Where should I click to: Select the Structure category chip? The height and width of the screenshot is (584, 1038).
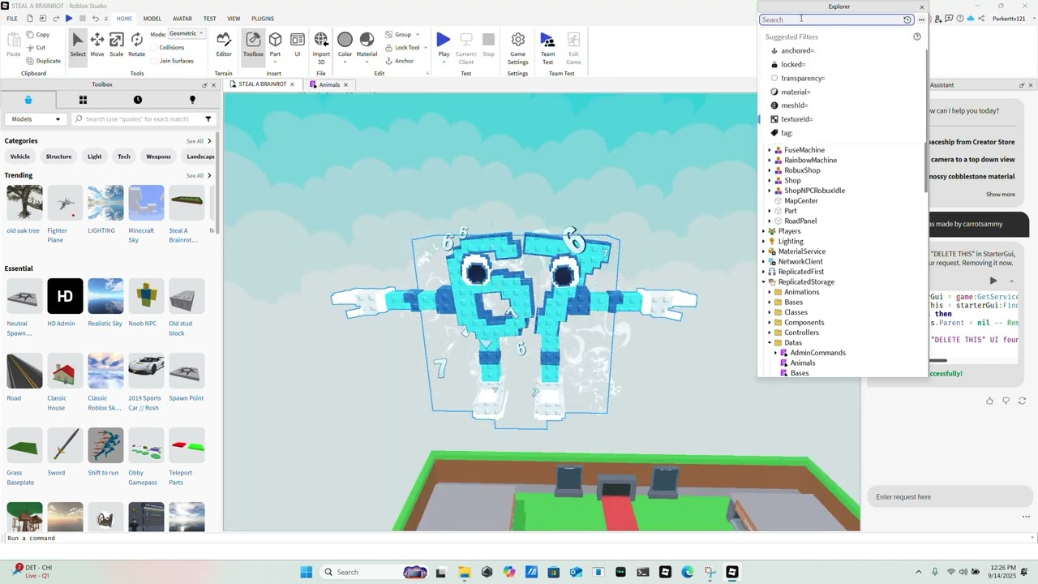58,157
